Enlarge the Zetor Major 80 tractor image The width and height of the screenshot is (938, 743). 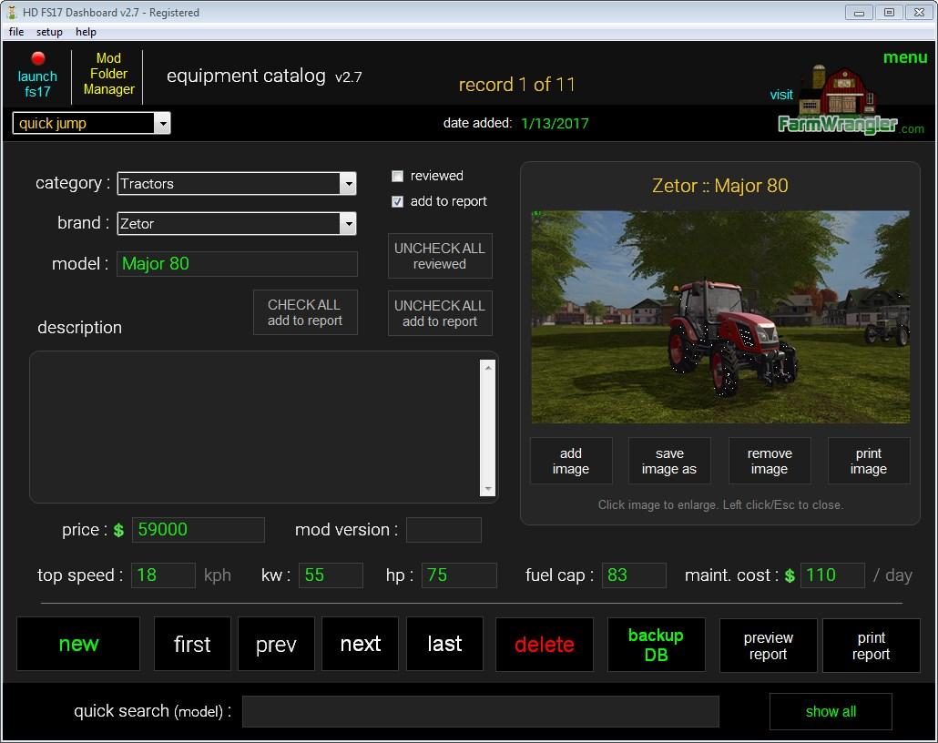(x=719, y=317)
